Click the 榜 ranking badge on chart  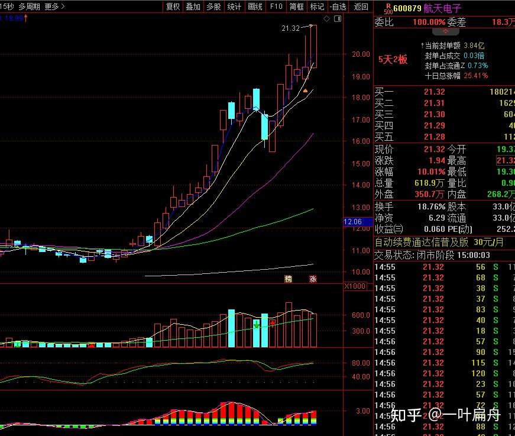288,279
